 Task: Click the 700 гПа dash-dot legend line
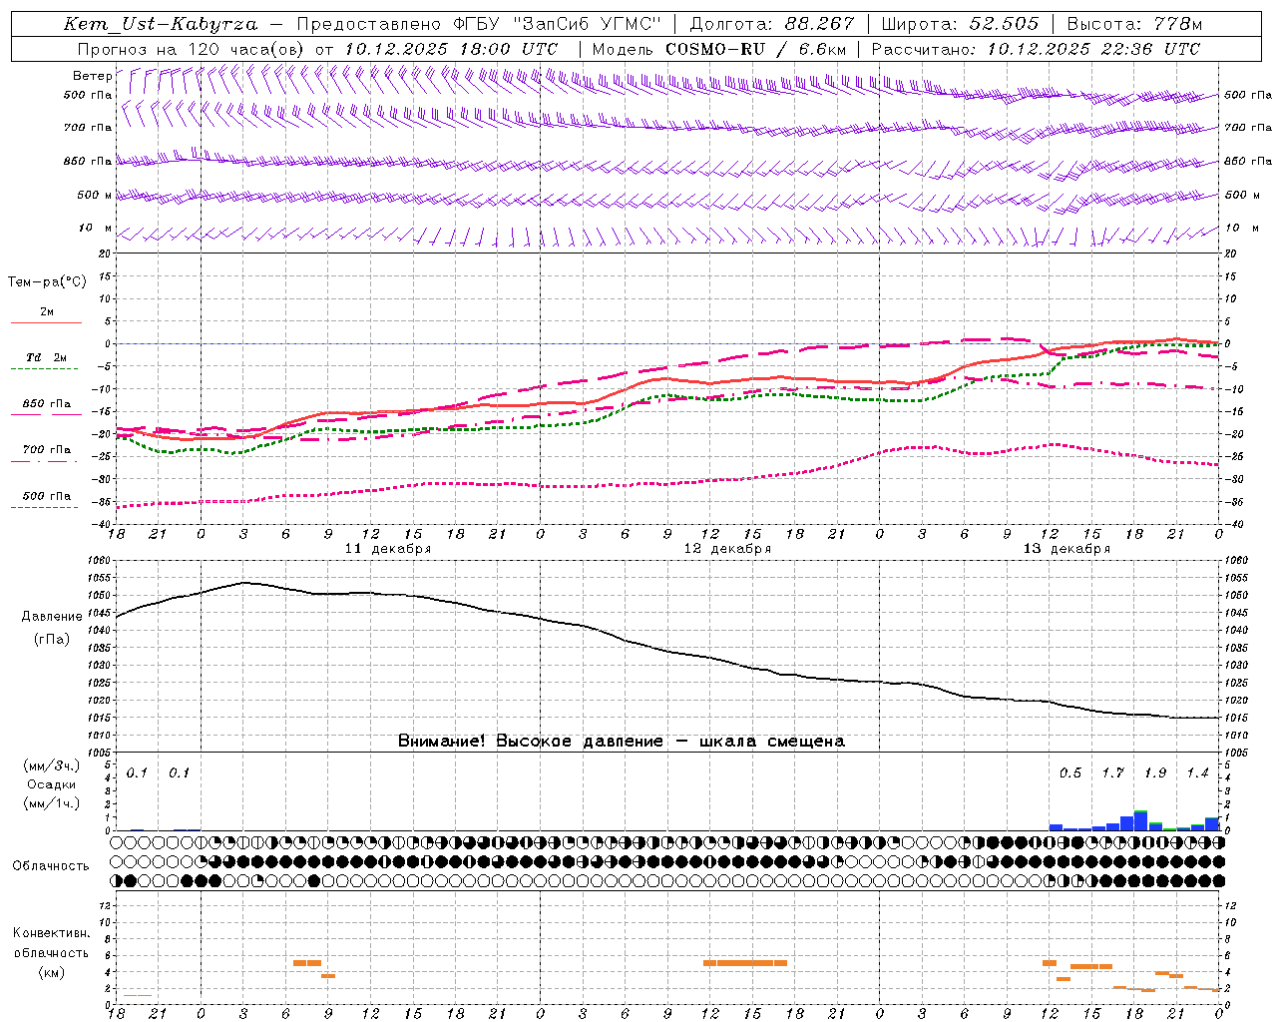click(x=46, y=460)
